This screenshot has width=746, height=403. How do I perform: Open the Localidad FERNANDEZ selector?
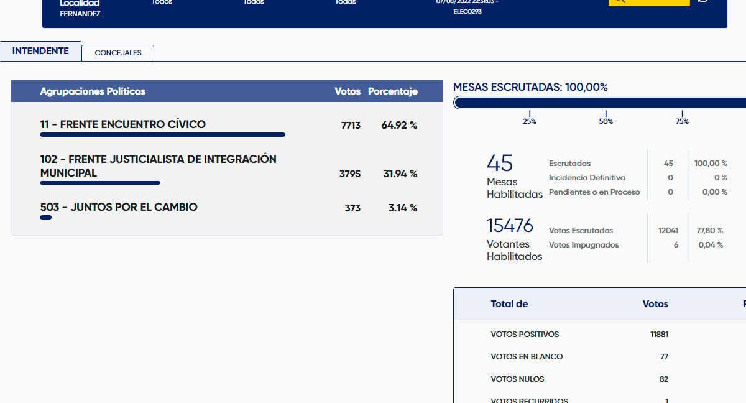click(80, 8)
